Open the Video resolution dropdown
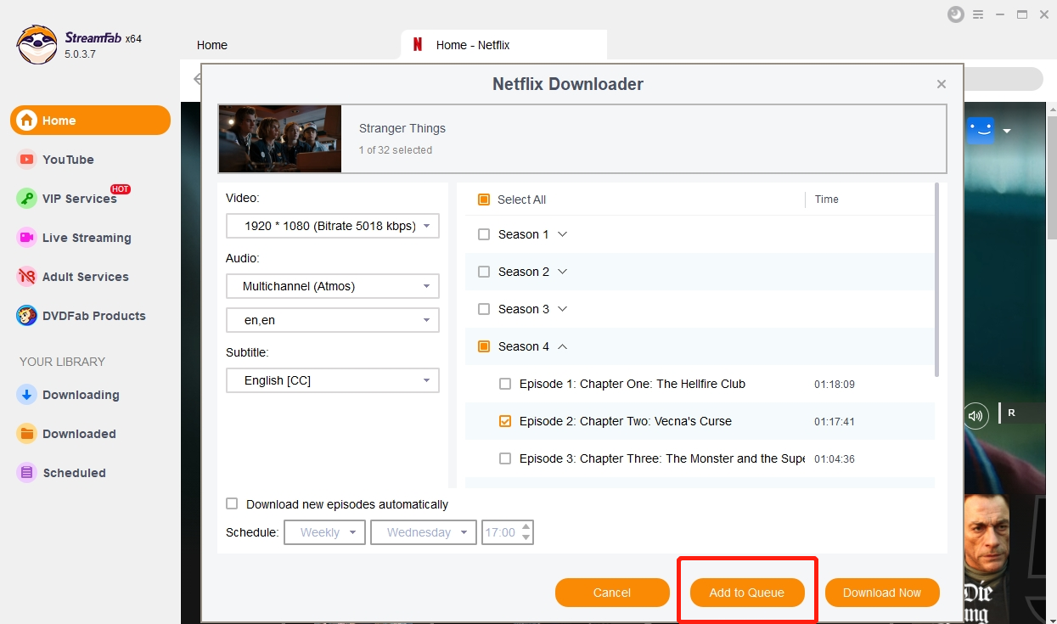 click(333, 226)
